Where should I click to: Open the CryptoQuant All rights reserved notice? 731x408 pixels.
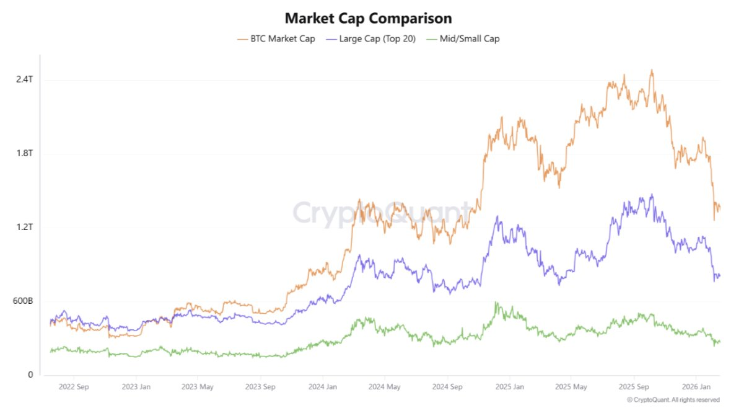point(673,400)
